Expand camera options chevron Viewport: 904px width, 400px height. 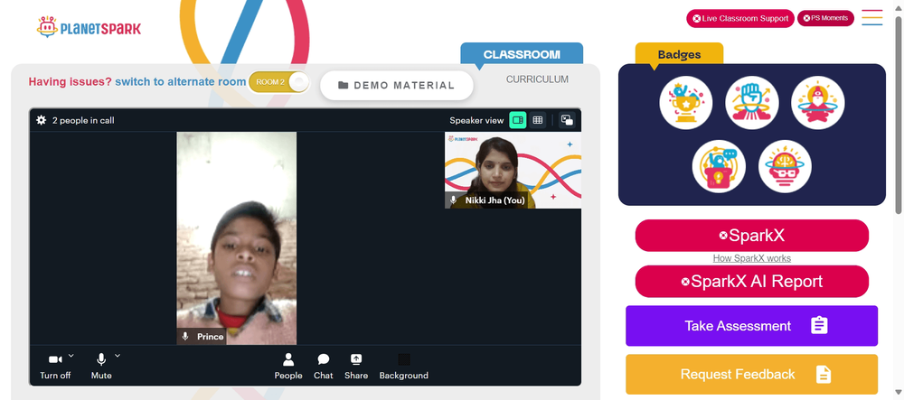pos(71,356)
